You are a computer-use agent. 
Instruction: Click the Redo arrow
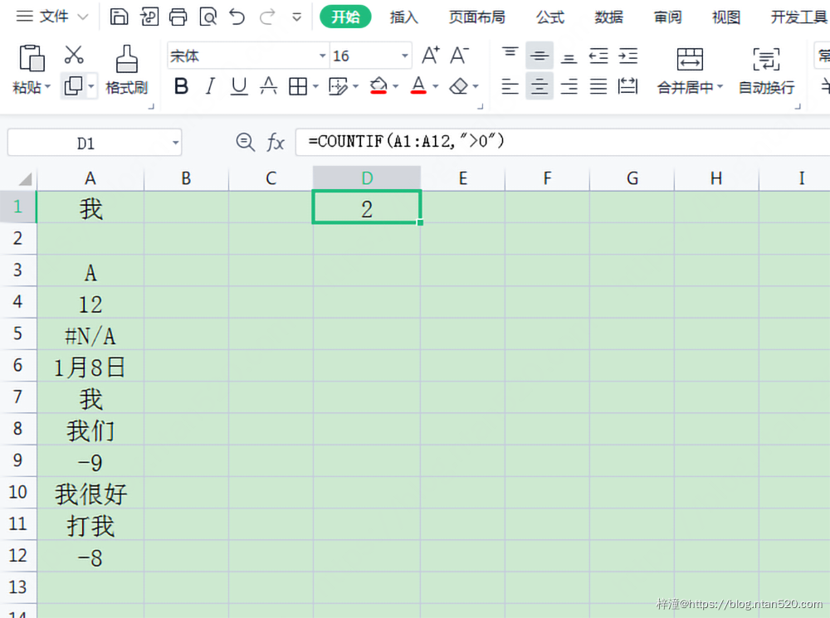267,17
